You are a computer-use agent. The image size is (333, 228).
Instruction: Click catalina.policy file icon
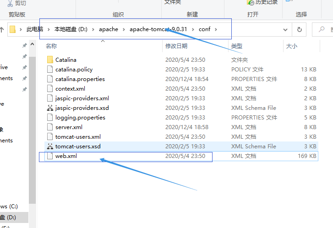50,69
